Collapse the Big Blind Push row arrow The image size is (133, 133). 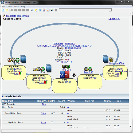(68, 123)
